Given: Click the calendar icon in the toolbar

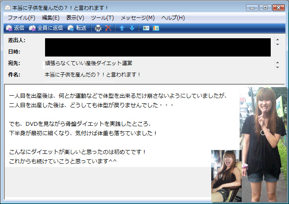Looking at the screenshot, I should (x=156, y=28).
